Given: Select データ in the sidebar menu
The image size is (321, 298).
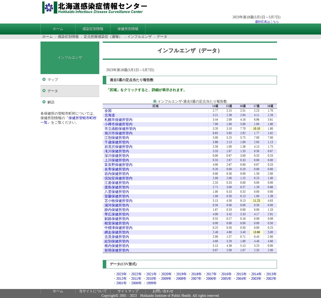Looking at the screenshot, I should tap(70, 91).
